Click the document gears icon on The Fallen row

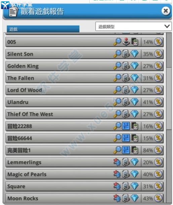(x=126, y=78)
